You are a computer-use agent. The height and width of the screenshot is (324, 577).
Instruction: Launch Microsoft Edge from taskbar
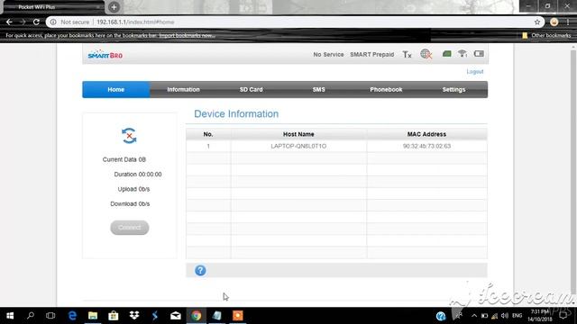tap(72, 316)
